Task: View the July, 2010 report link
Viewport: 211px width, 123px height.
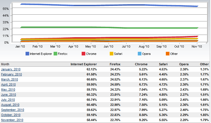Action: point(8,100)
